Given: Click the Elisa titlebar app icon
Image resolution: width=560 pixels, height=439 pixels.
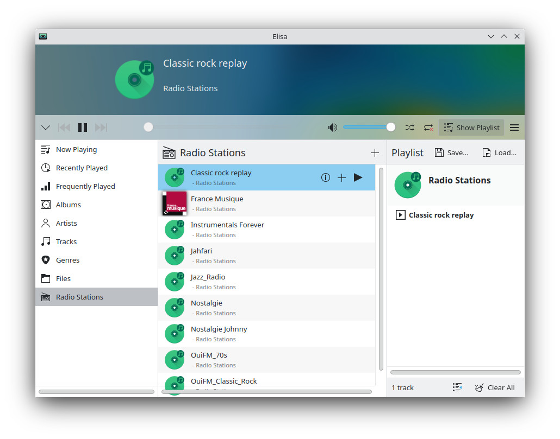Looking at the screenshot, I should [43, 36].
